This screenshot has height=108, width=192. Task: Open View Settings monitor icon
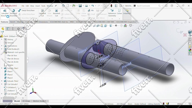[x=131, y=26]
